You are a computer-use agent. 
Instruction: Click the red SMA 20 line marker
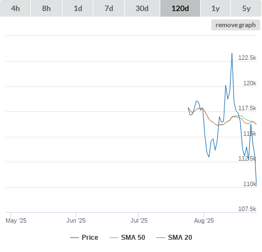pyautogui.click(x=161, y=238)
